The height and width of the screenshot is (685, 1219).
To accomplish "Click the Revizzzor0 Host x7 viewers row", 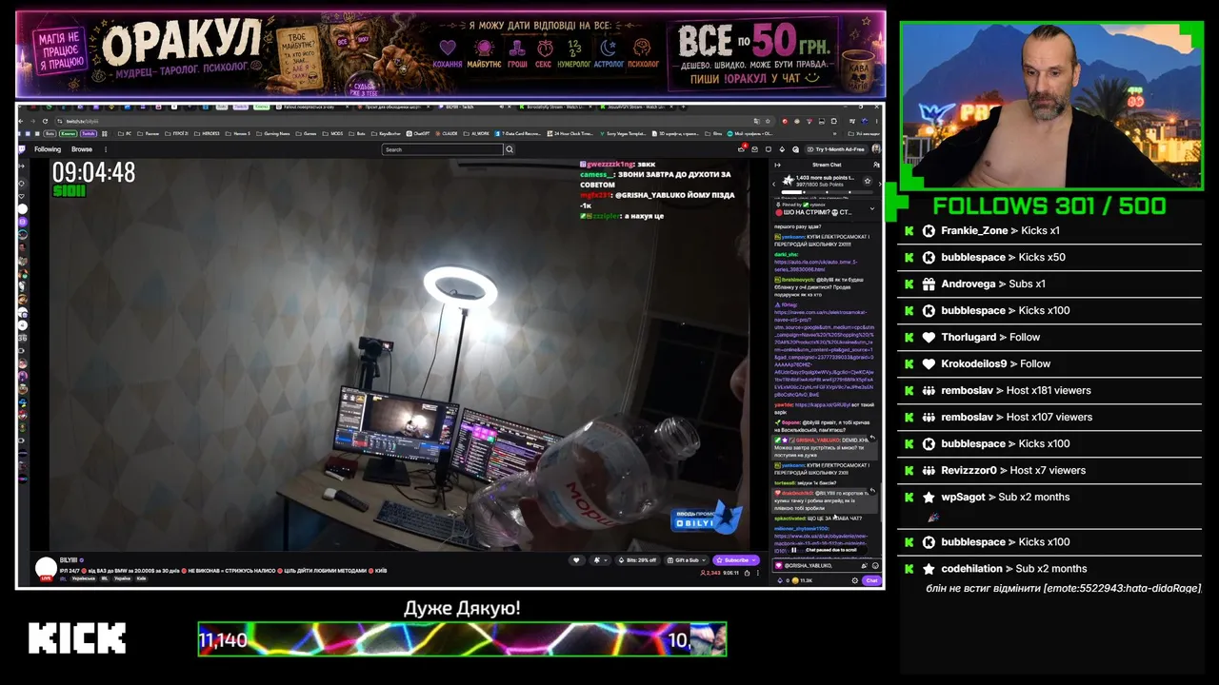I will coord(1049,471).
